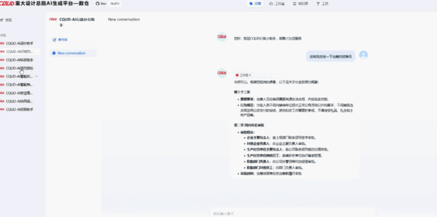Click the 76,817 star count

[x=115, y=4]
